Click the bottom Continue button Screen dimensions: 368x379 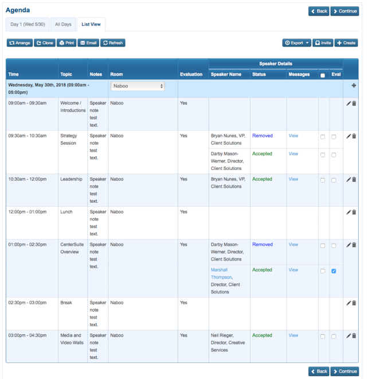[345, 372]
